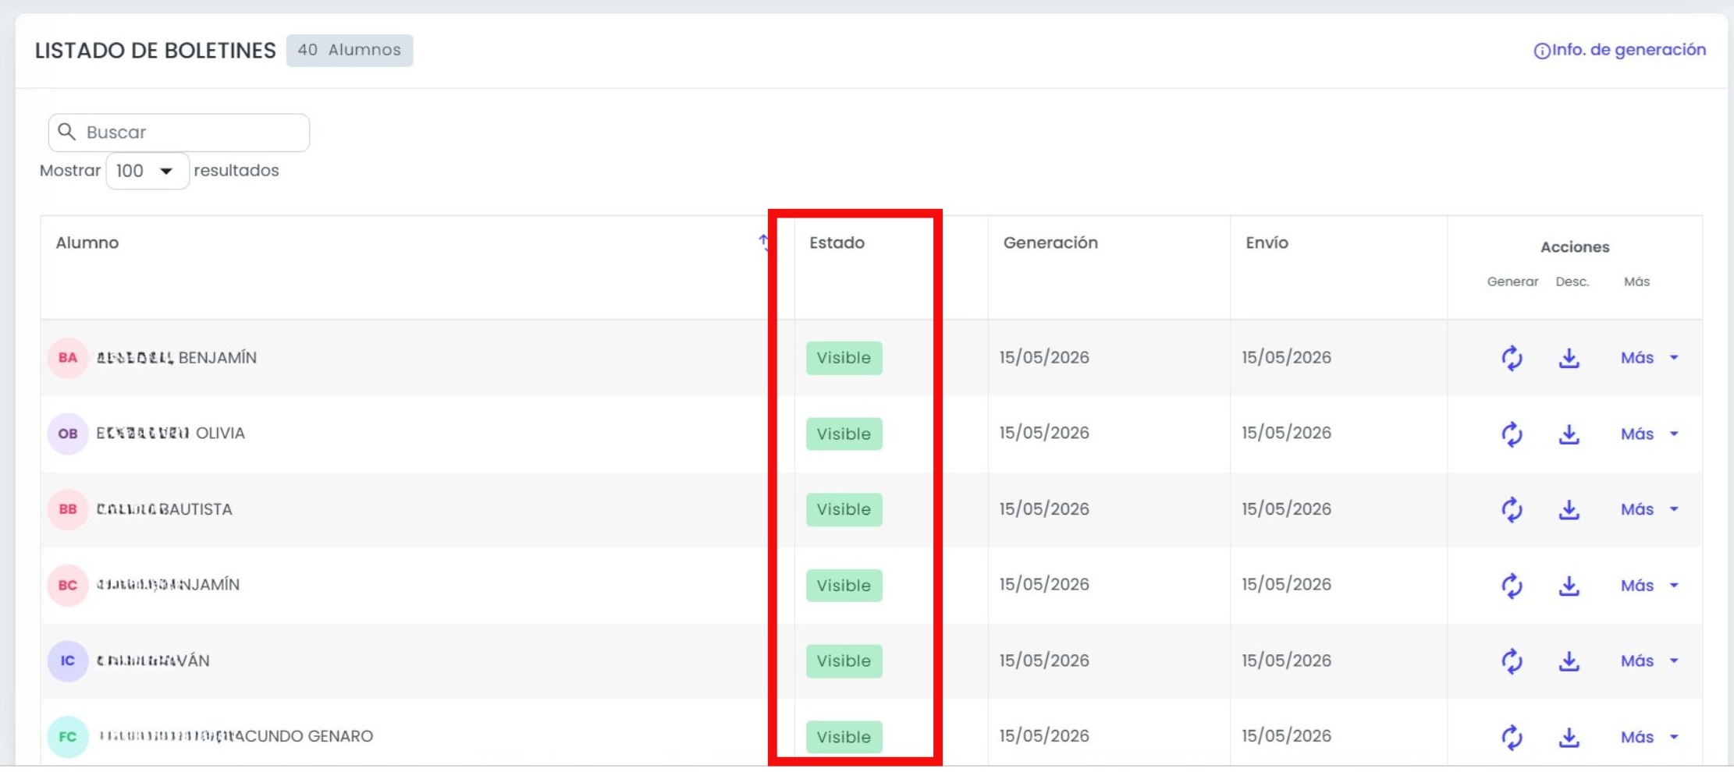Regenerate the bulletin for BAUTISTA row
The height and width of the screenshot is (772, 1734).
pyautogui.click(x=1512, y=509)
